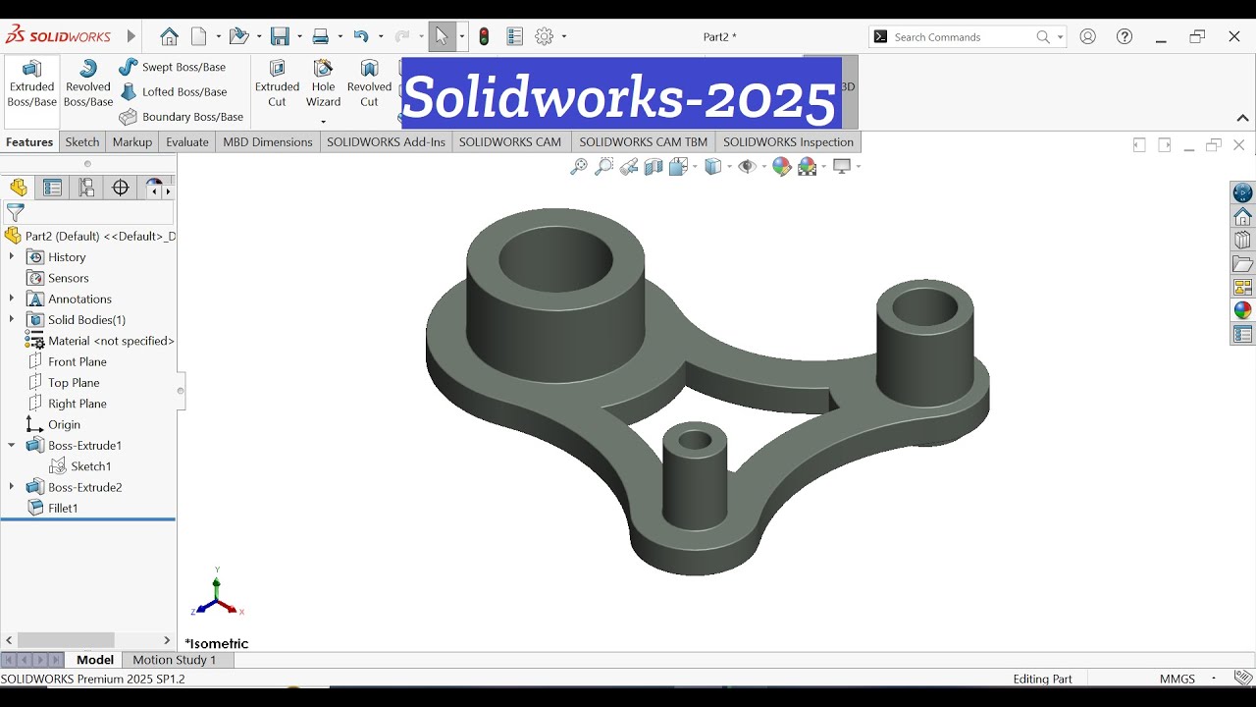Click the MMGS unit system status
The image size is (1256, 707).
pos(1177,679)
